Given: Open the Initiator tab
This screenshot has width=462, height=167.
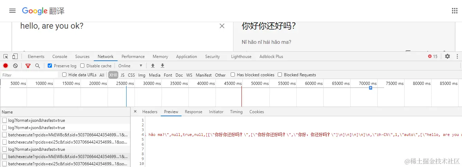Looking at the screenshot, I should coord(216,112).
